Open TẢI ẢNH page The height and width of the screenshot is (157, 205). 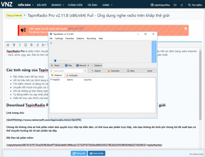tap(92, 5)
